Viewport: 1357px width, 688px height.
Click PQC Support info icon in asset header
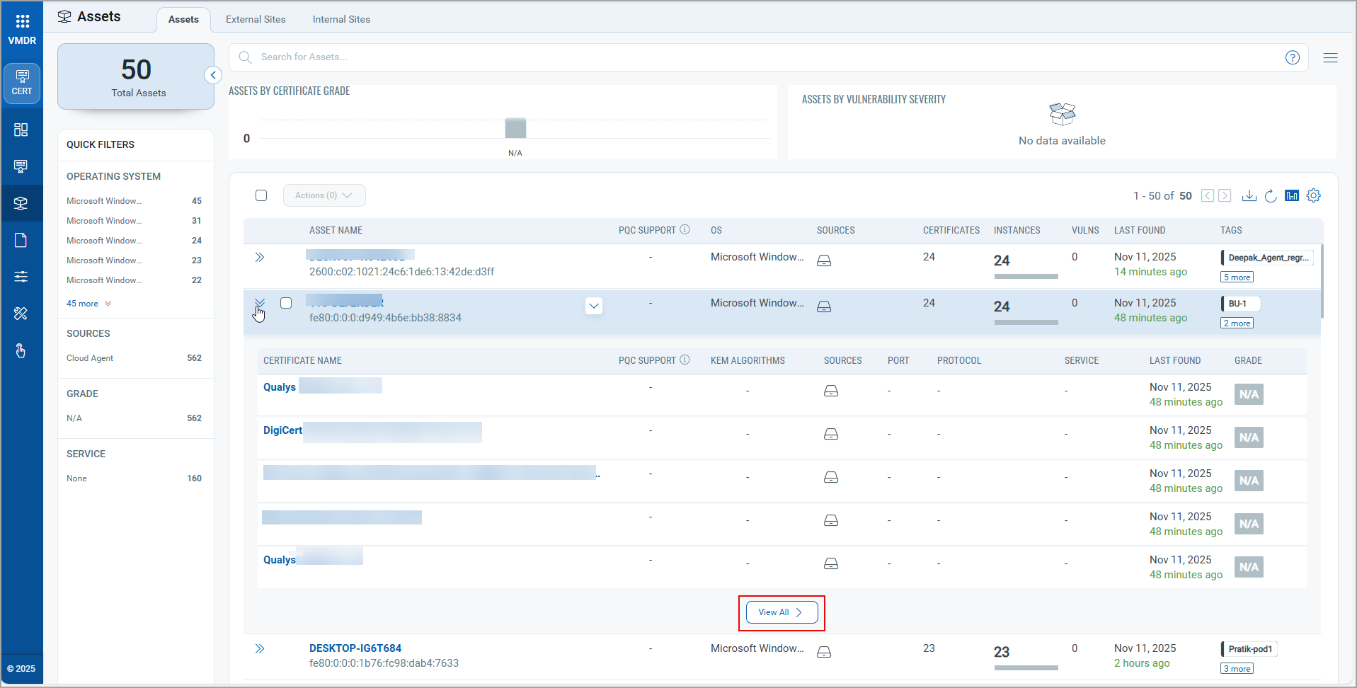685,230
